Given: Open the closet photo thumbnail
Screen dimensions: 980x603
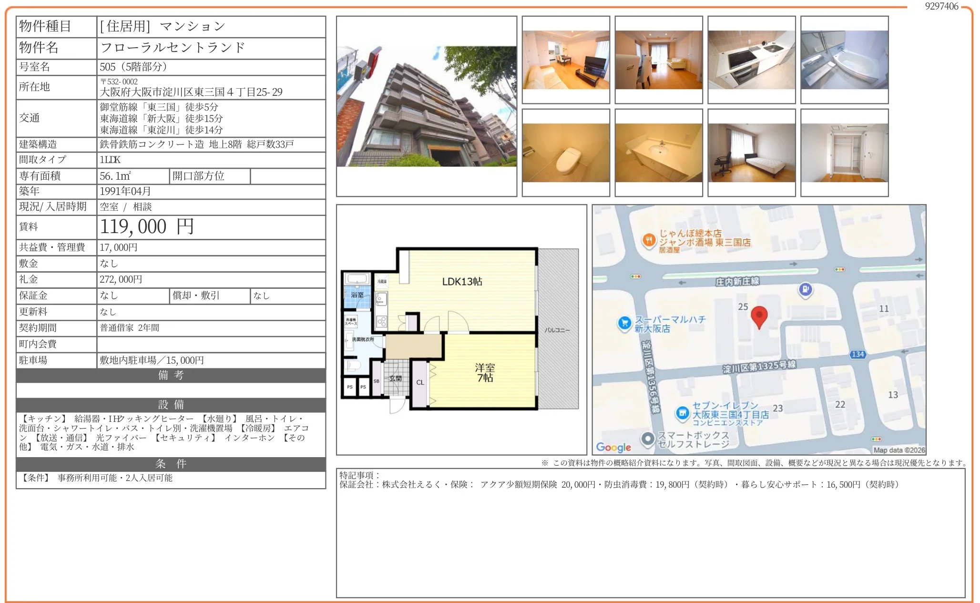Looking at the screenshot, I should click(844, 153).
